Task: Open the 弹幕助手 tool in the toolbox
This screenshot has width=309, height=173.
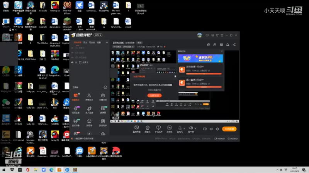Action: [76, 97]
